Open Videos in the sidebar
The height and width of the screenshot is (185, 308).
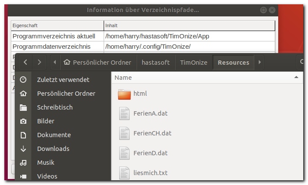pyautogui.click(x=47, y=176)
